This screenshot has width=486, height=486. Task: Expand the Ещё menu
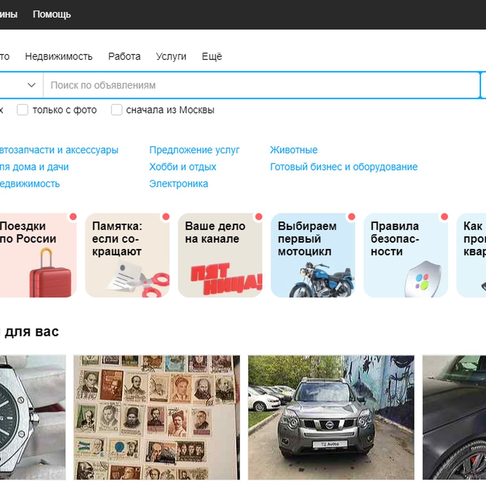click(212, 56)
